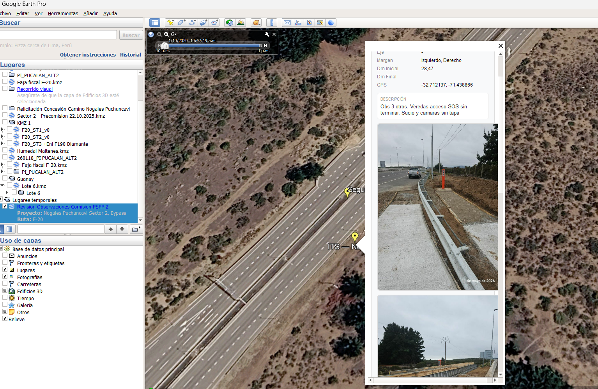Select the add polygon tool
Image resolution: width=598 pixels, height=389 pixels.
[181, 23]
